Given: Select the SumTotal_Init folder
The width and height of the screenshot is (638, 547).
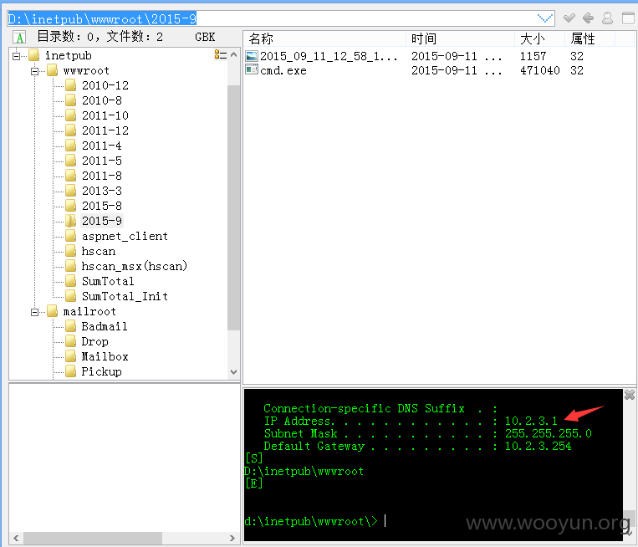Looking at the screenshot, I should coord(125,296).
